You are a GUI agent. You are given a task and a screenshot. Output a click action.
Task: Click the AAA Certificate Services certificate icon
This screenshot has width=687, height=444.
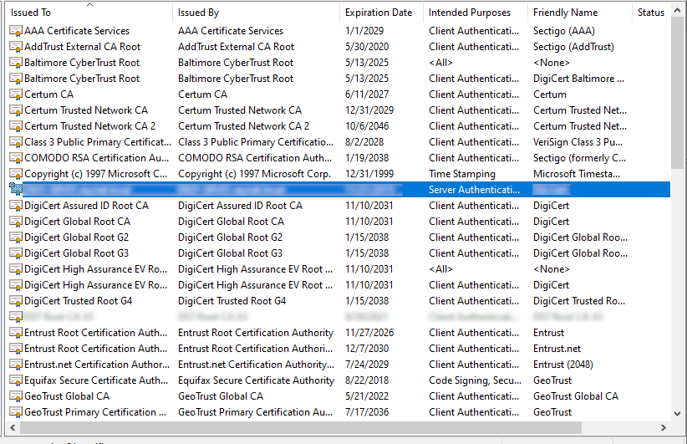[15, 31]
